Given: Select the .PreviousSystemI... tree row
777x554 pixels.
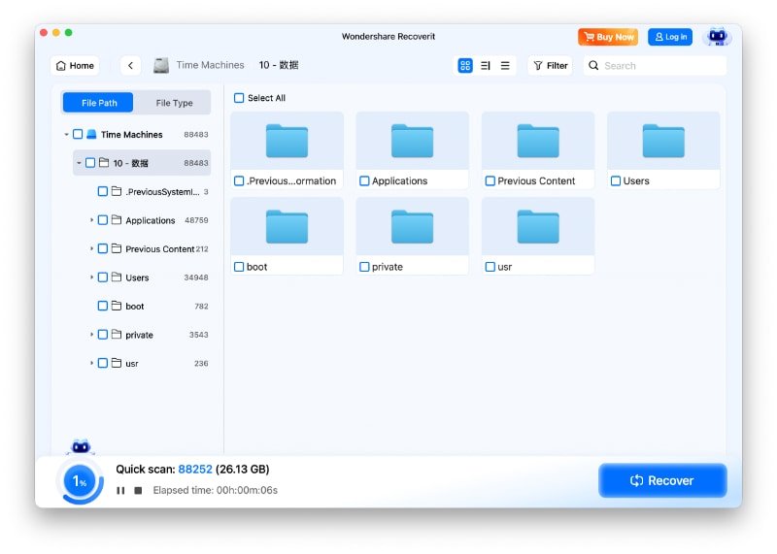Looking at the screenshot, I should [148, 191].
